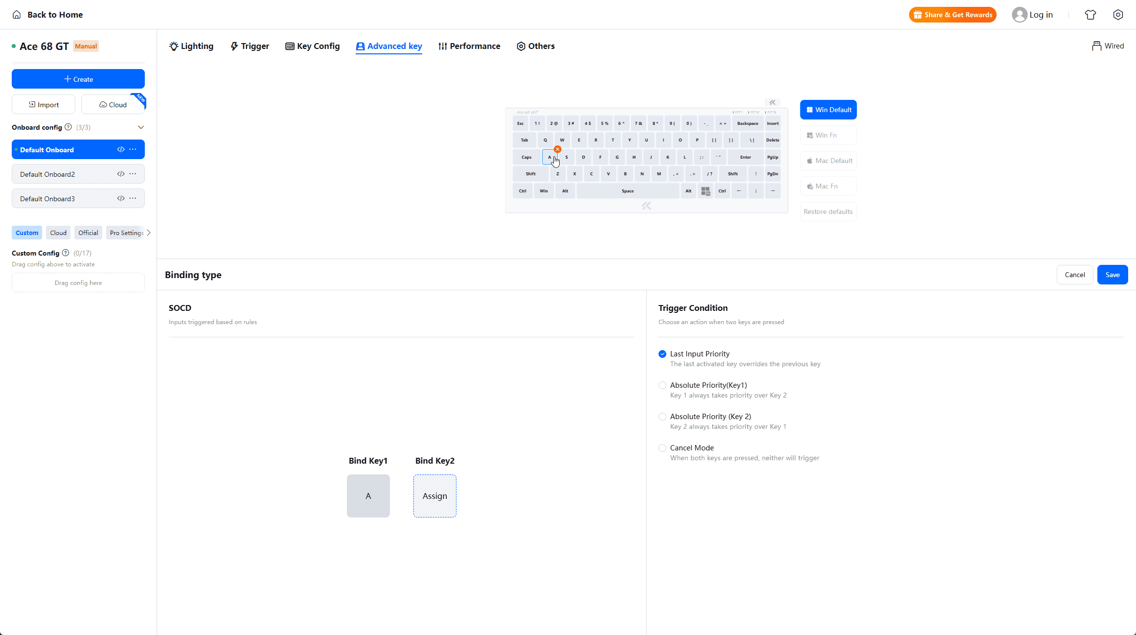Click the Drag config here dropzone
Viewport: 1136px width, 635px height.
(x=78, y=282)
